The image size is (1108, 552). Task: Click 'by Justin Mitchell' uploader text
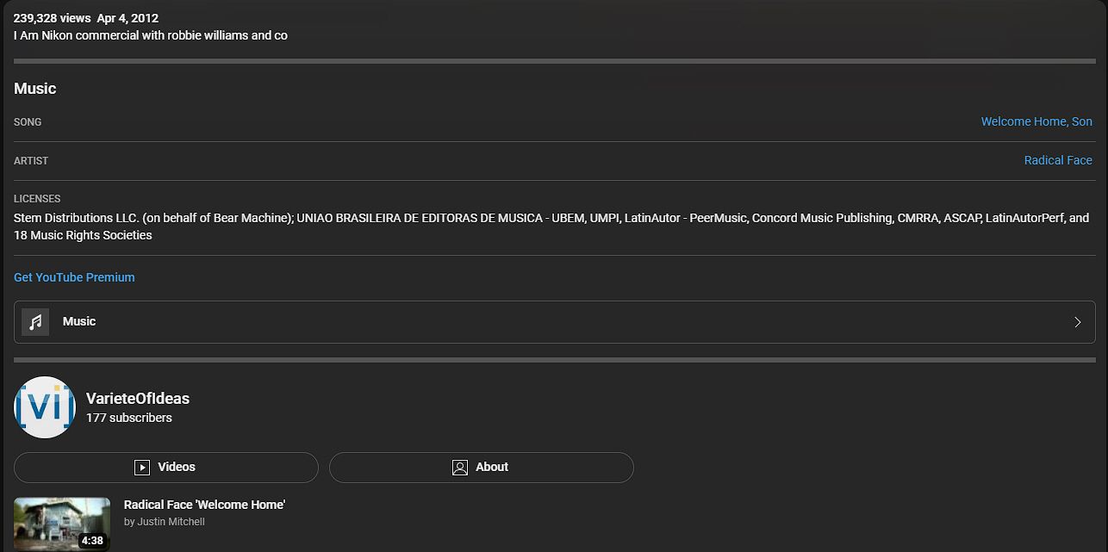click(165, 522)
